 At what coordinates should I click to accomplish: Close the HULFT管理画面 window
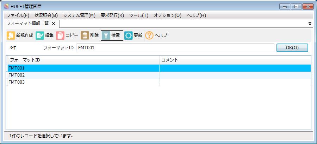pos(308,7)
